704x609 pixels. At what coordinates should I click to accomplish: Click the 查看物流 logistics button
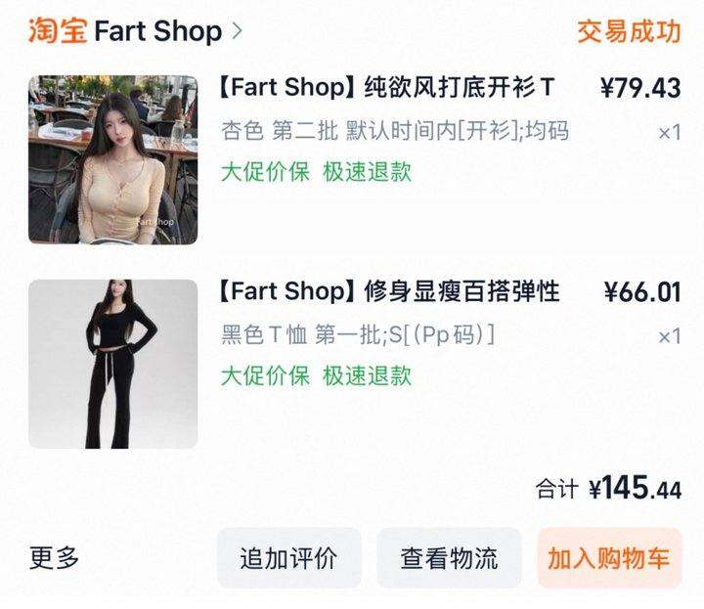pos(449,558)
